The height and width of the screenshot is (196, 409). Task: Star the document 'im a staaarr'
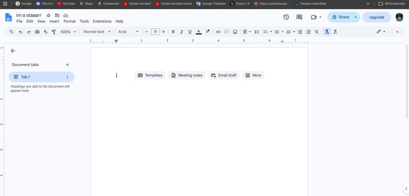point(48,15)
